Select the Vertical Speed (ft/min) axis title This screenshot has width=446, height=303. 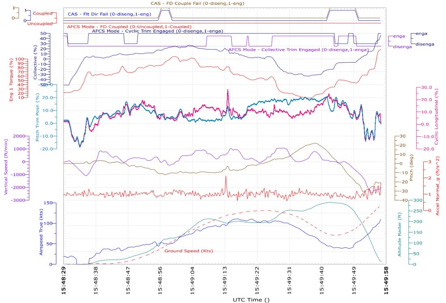click(6, 168)
